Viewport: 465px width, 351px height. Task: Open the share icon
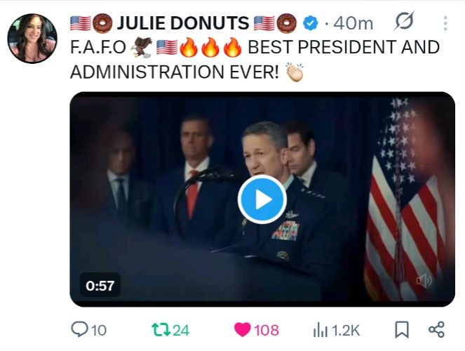436,329
